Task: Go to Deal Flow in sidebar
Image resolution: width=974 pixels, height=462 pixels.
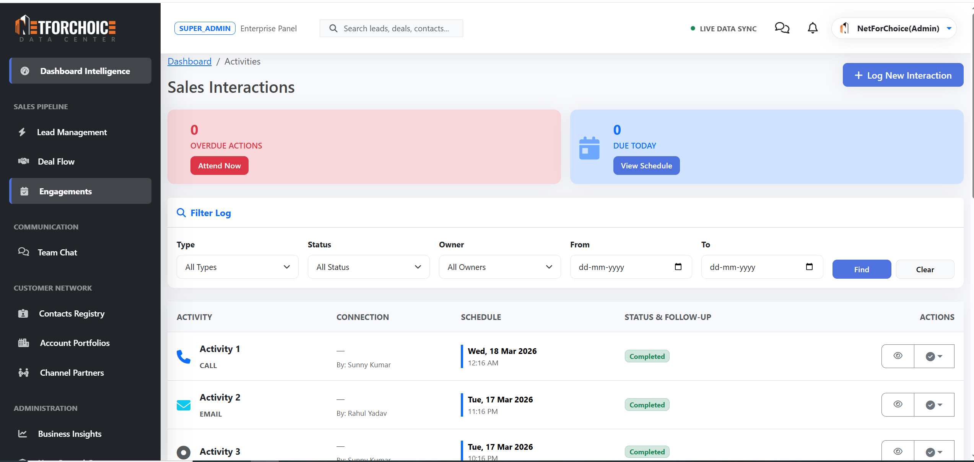Action: coord(56,162)
